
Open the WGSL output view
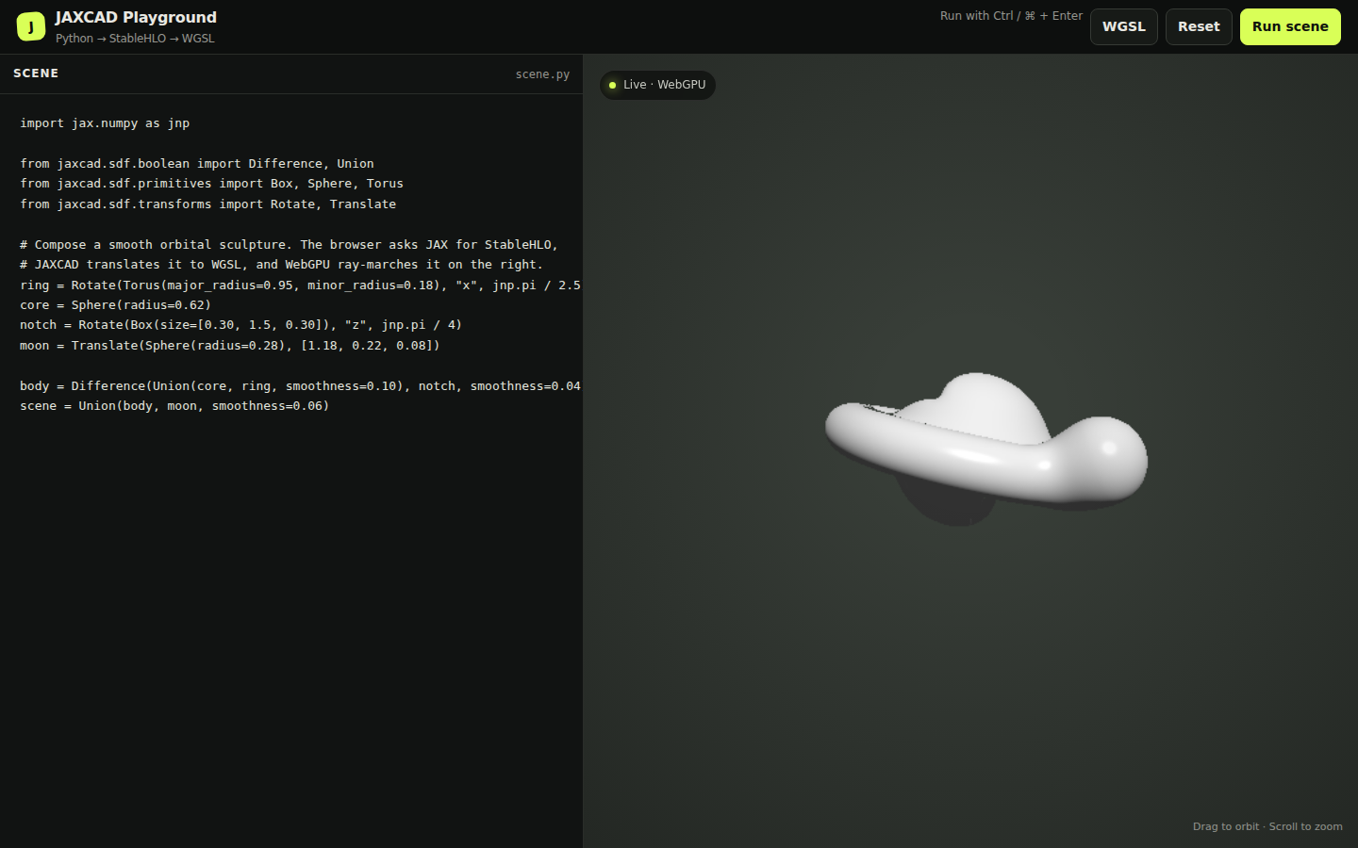click(1124, 26)
